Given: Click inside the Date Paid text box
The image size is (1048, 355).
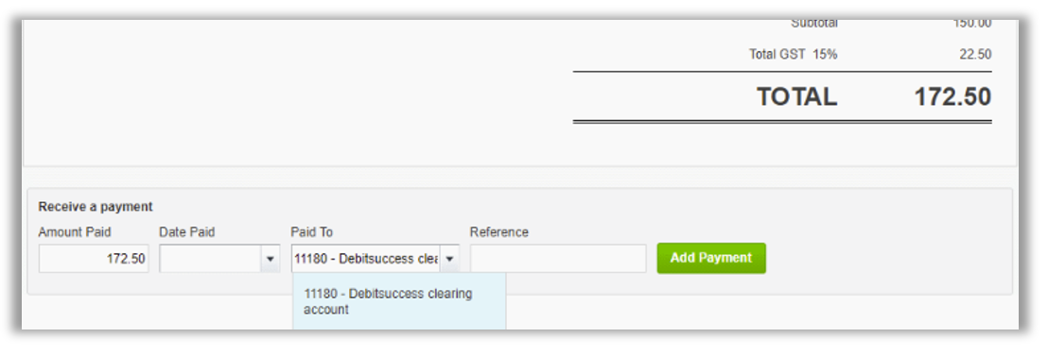Looking at the screenshot, I should pyautogui.click(x=211, y=259).
